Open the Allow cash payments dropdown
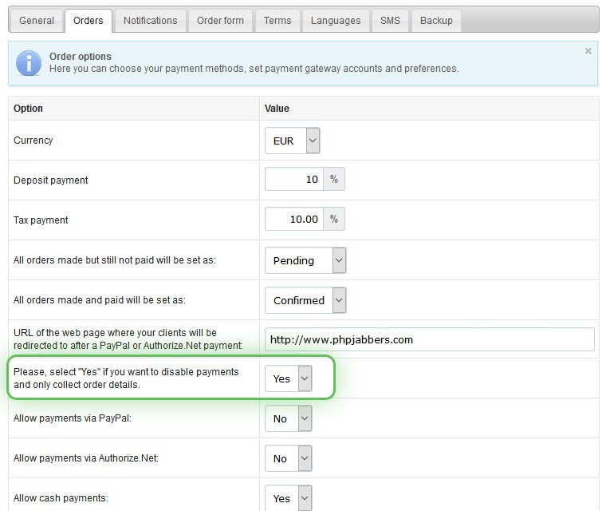The image size is (606, 511). (289, 498)
